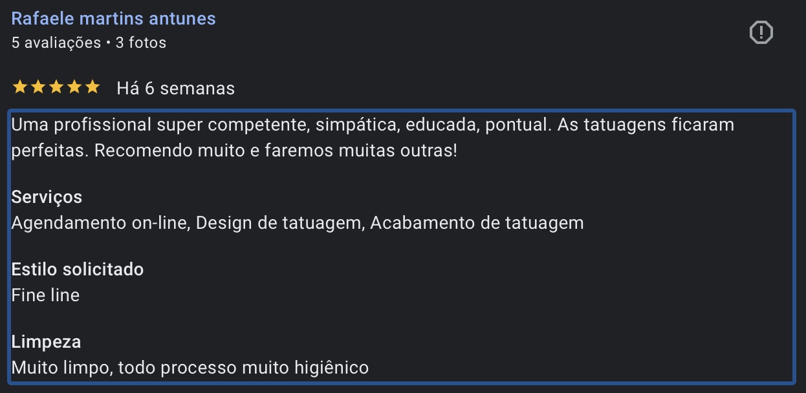Click the middle star of Rafaele's rating
The height and width of the screenshot is (393, 806).
(x=56, y=87)
